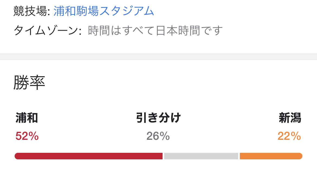Image resolution: width=317 pixels, height=174 pixels.
Task: Click the 率 character in the heading
Action: (x=37, y=83)
